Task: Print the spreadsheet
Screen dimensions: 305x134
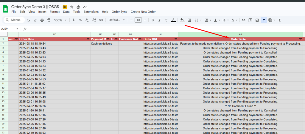Action: [42, 20]
